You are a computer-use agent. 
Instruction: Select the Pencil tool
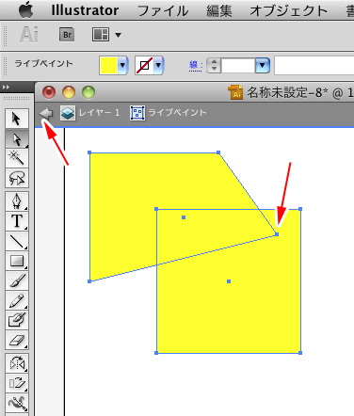(17, 300)
